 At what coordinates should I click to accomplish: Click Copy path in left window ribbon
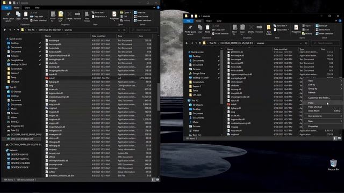pos(37,17)
